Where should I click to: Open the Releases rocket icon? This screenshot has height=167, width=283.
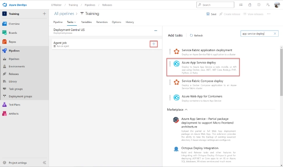click(4, 74)
